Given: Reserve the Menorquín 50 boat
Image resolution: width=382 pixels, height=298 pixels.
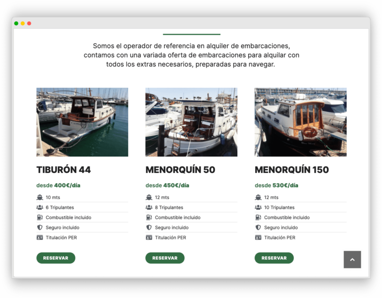Looking at the screenshot, I should pos(165,258).
